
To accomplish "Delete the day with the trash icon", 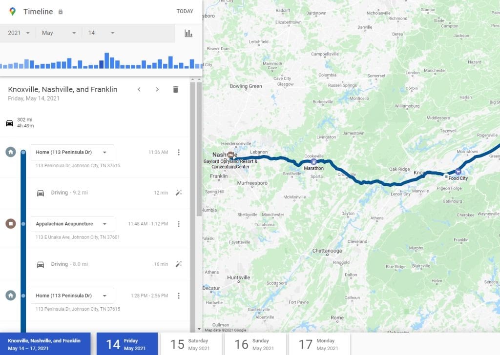I will point(175,89).
